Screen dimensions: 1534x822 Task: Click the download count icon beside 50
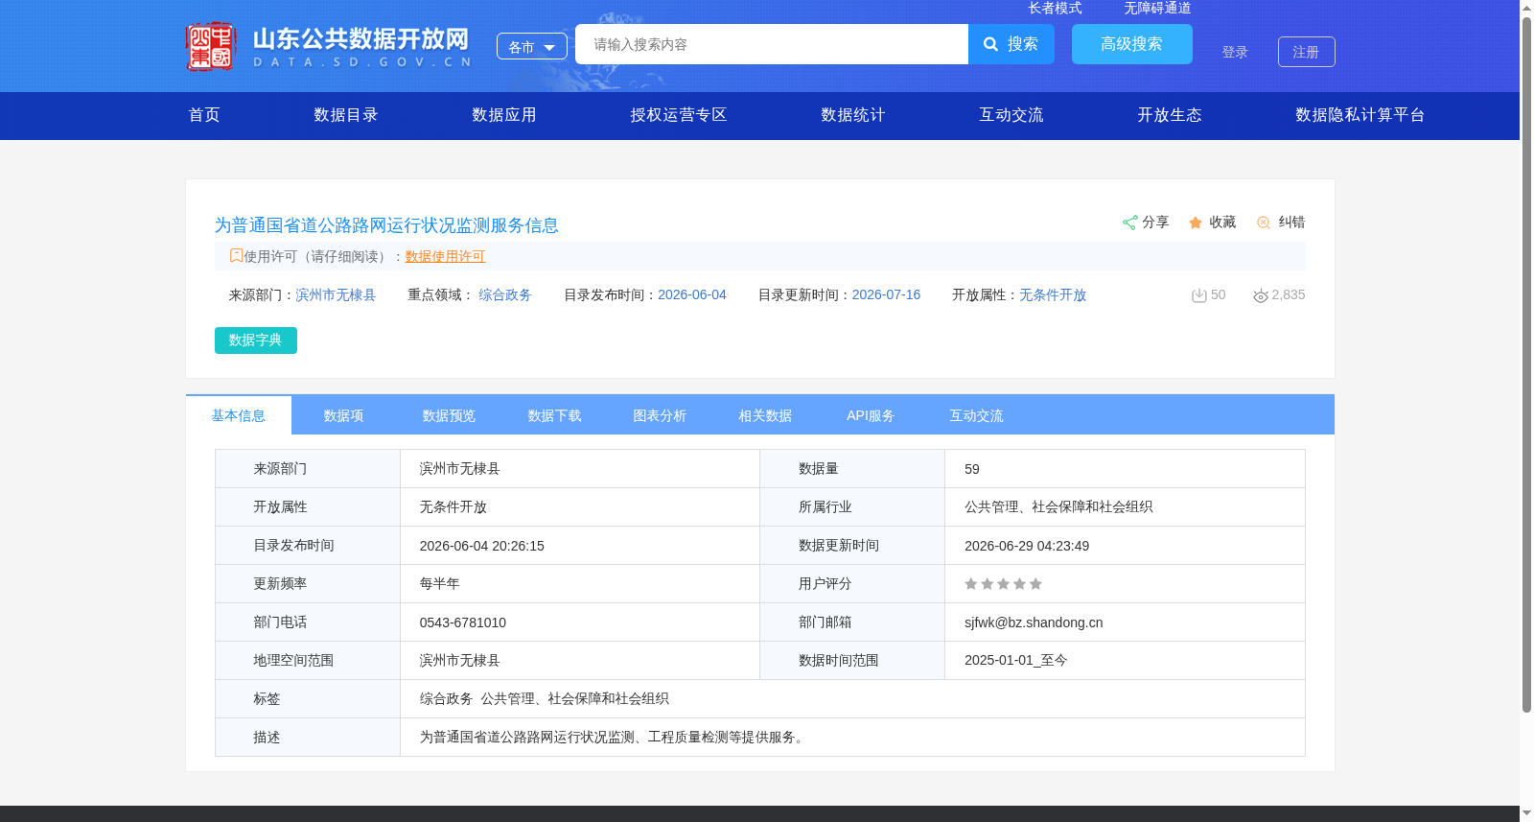pyautogui.click(x=1198, y=295)
